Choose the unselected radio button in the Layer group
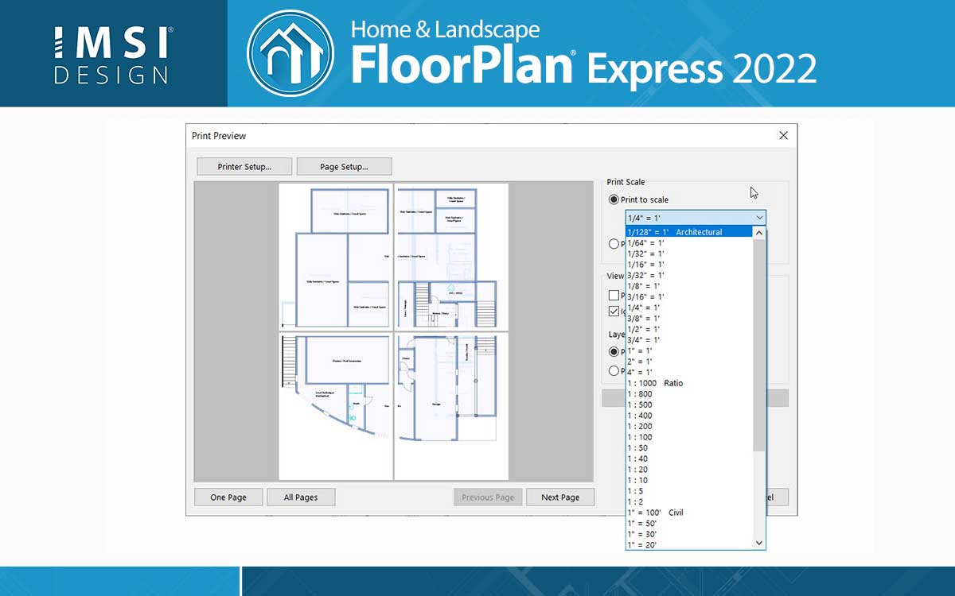 pyautogui.click(x=614, y=370)
